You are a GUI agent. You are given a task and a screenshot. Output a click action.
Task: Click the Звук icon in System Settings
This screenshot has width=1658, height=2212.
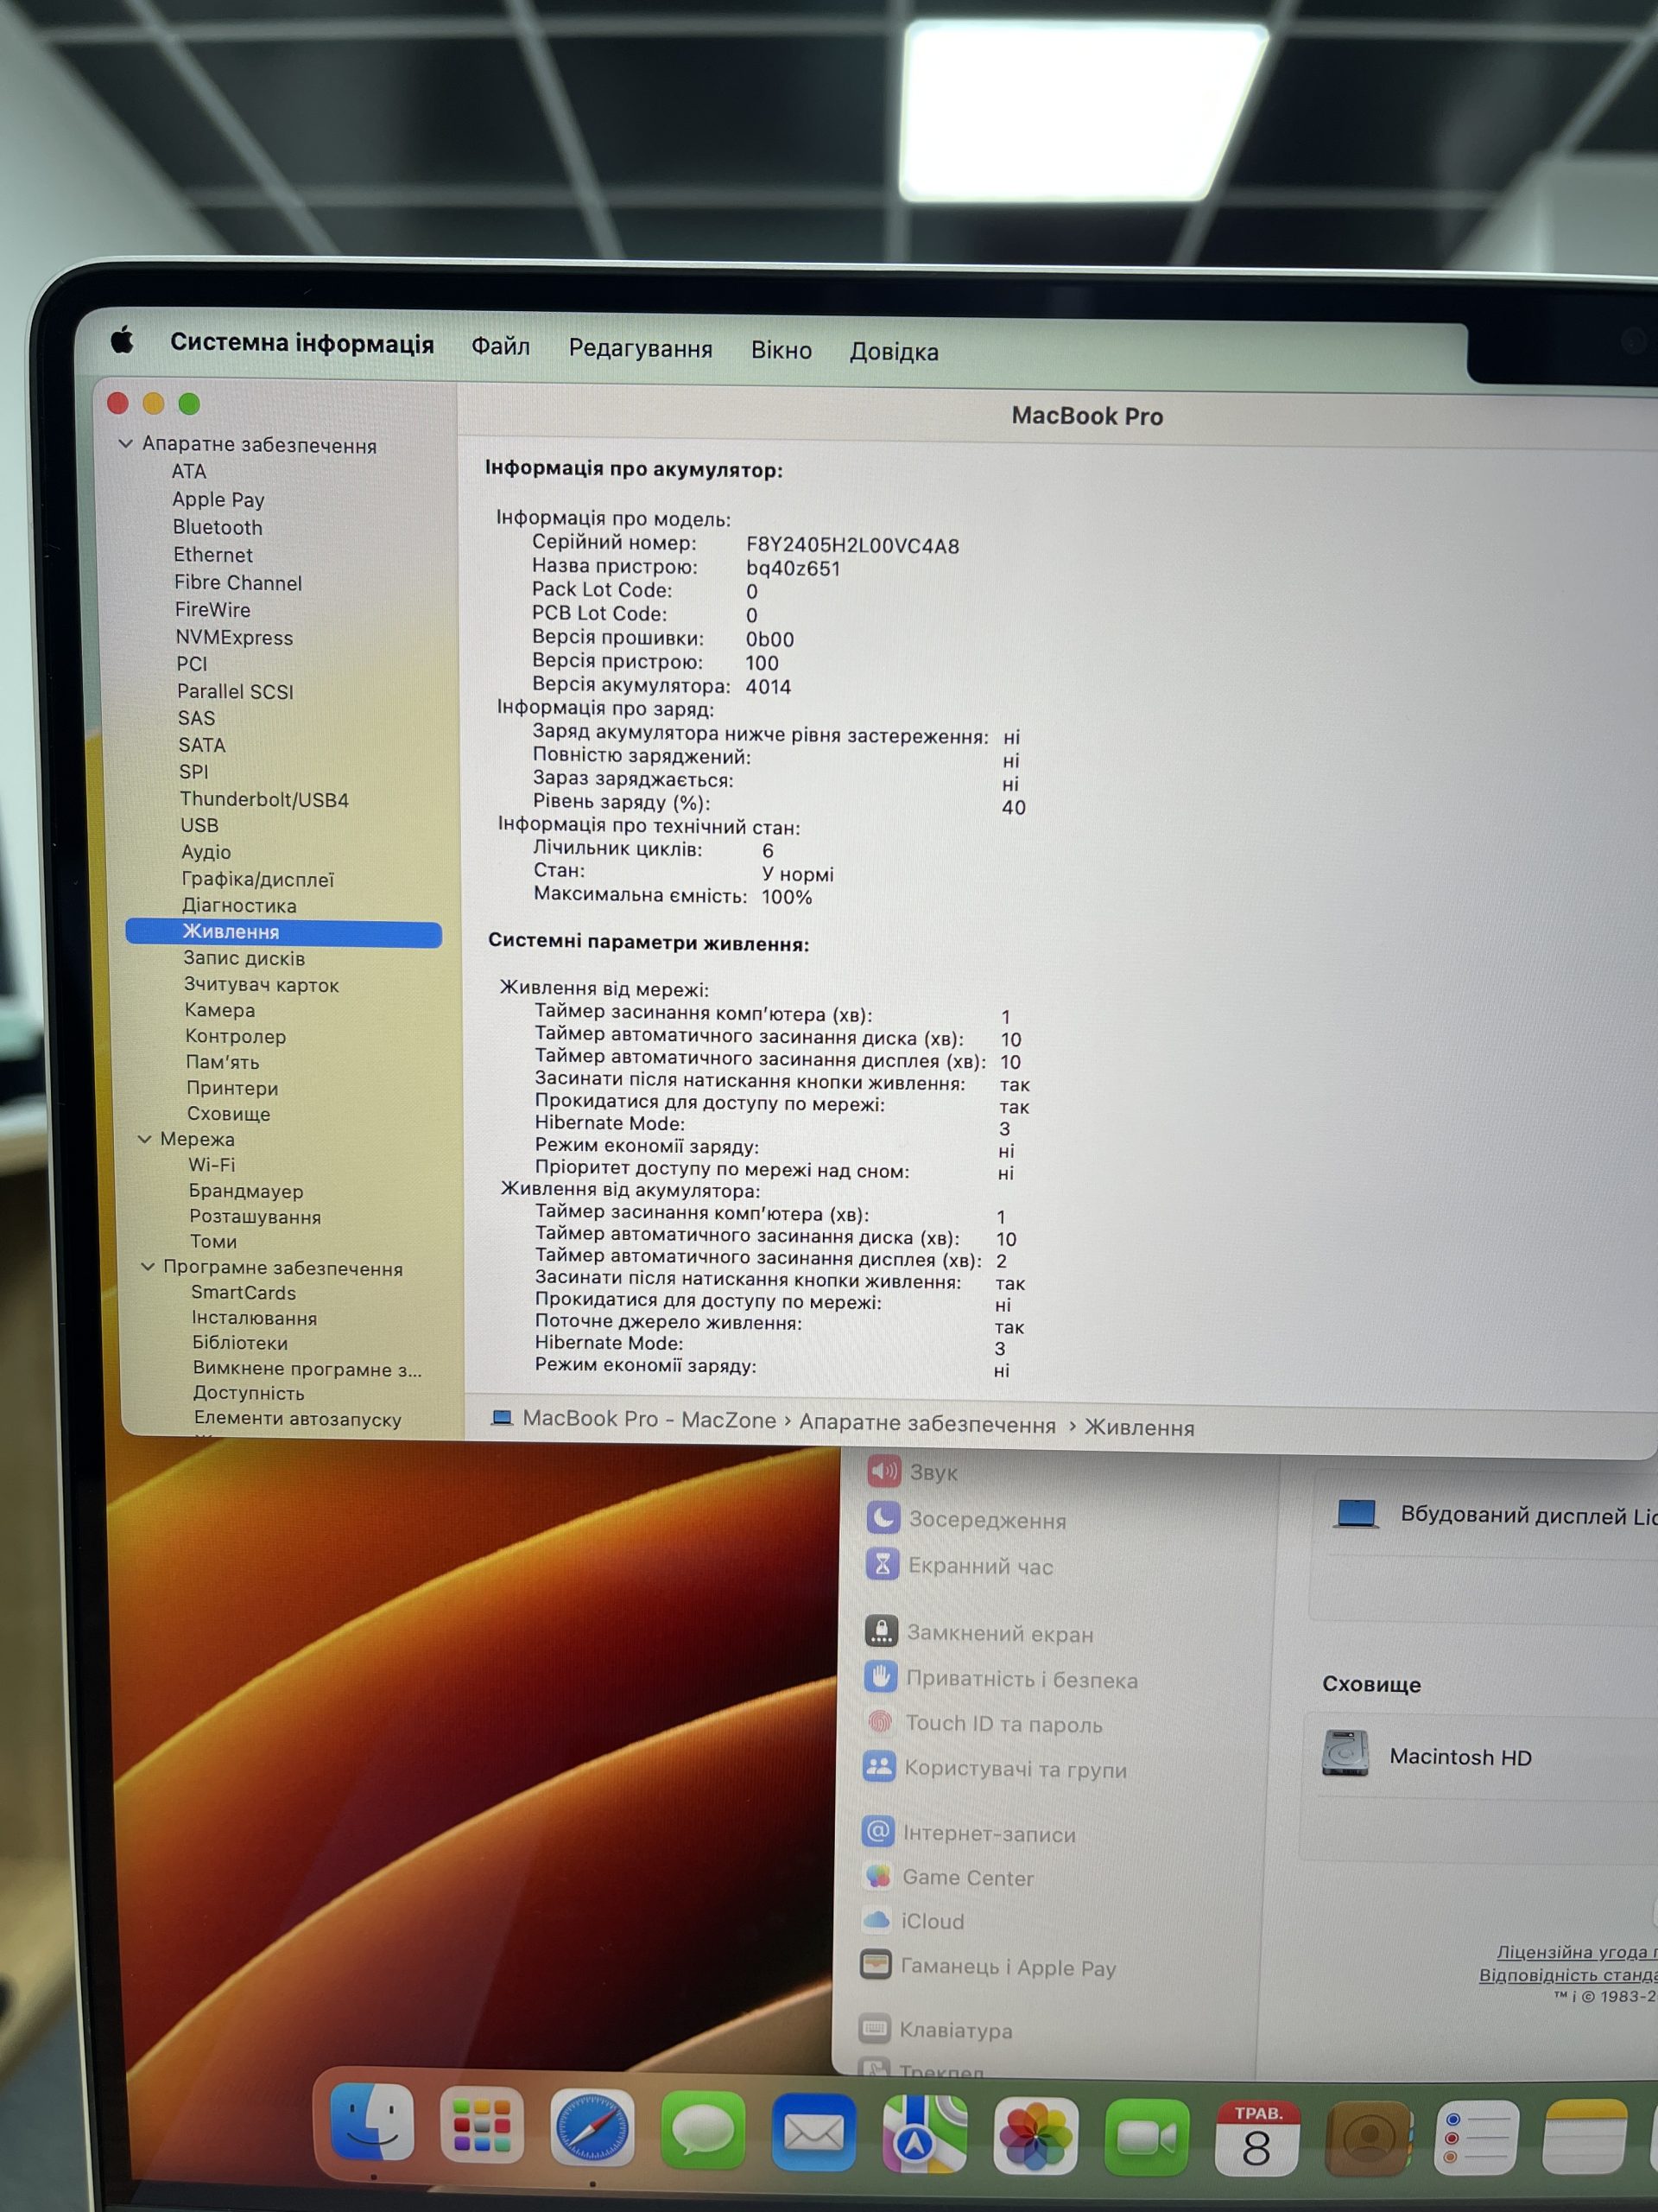point(884,1471)
